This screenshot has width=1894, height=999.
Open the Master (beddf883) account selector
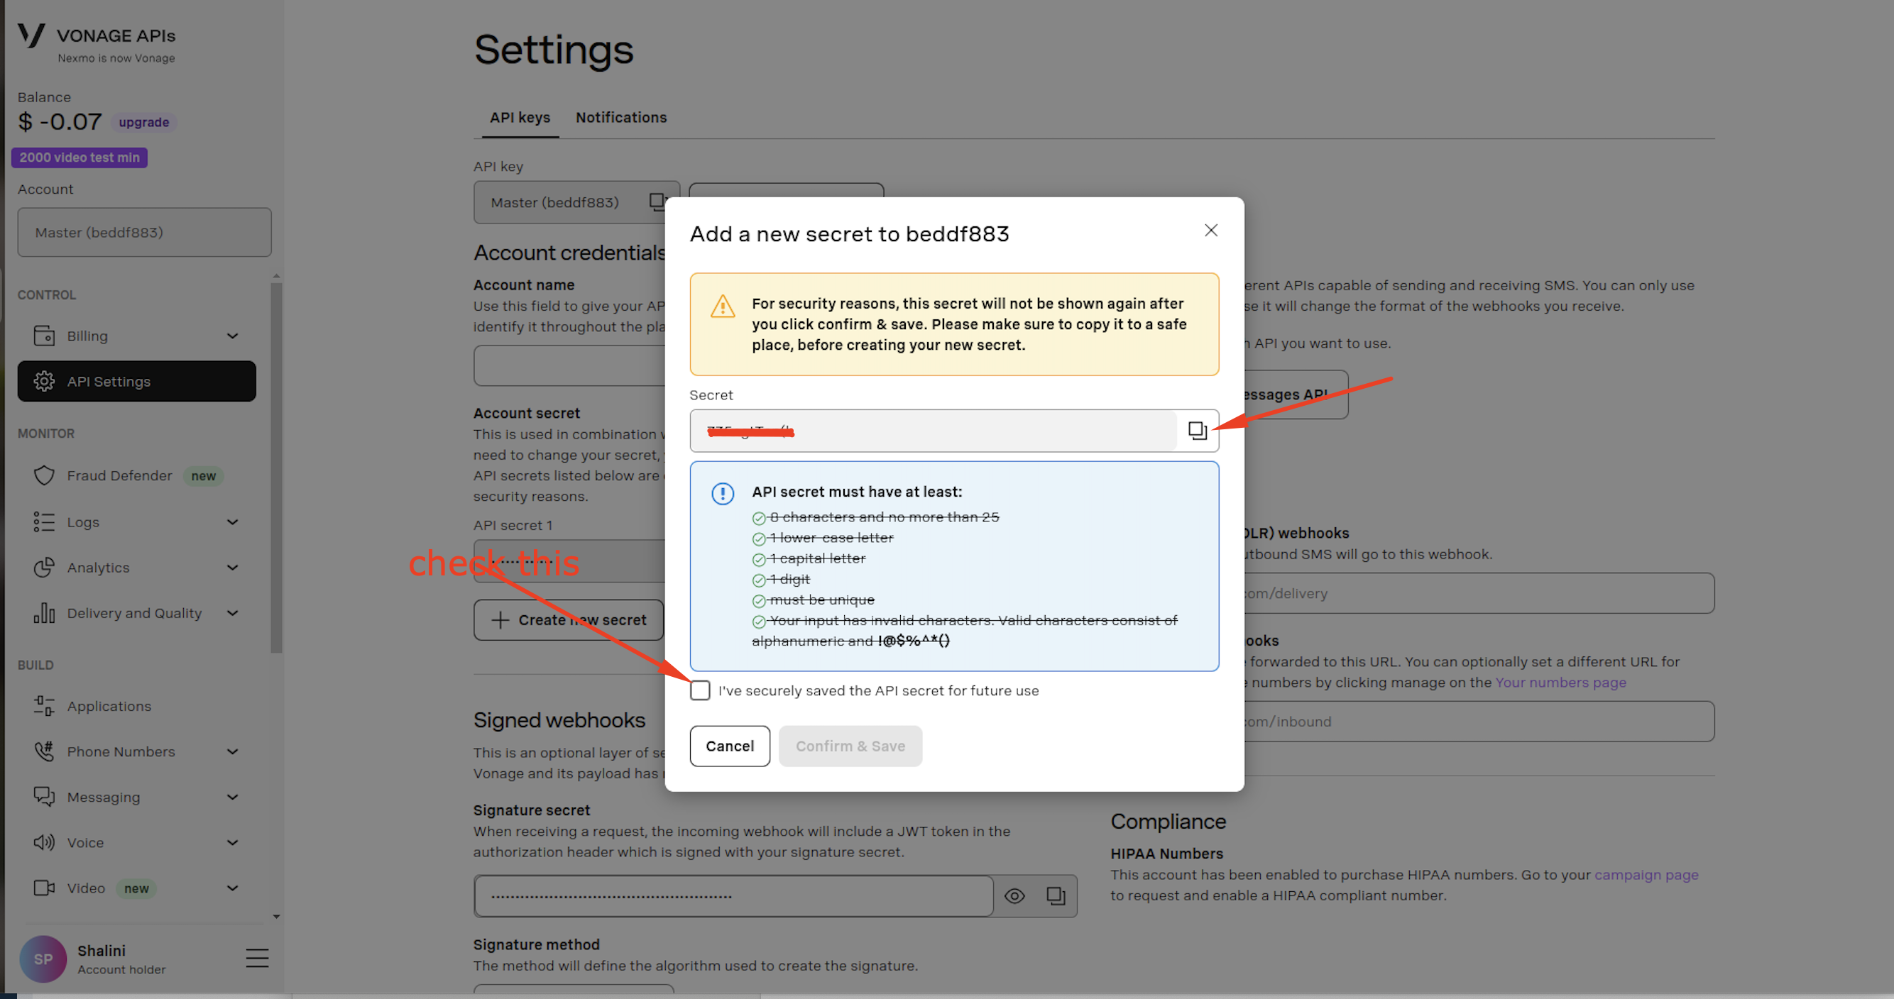pyautogui.click(x=144, y=232)
